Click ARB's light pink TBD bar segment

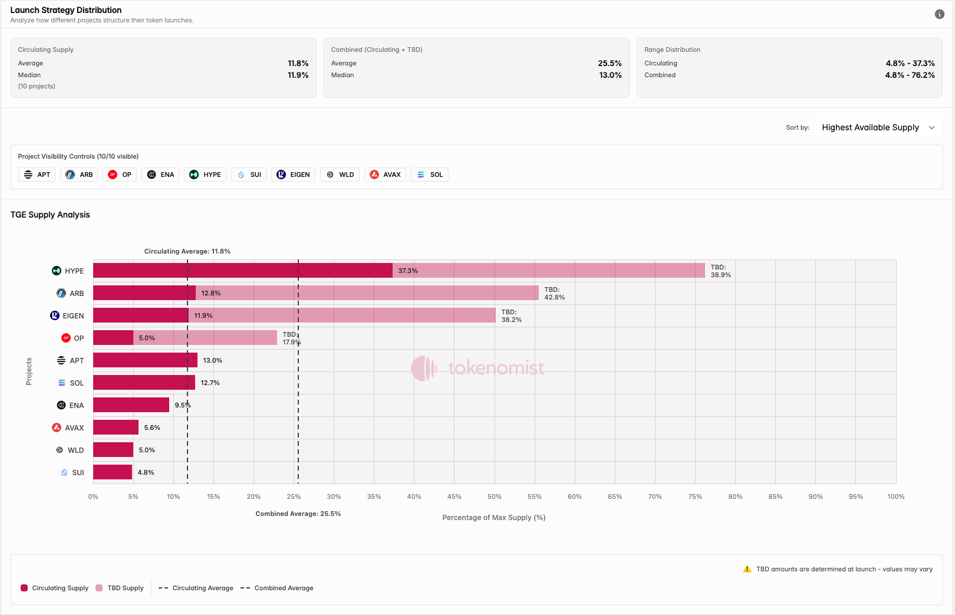(x=365, y=293)
